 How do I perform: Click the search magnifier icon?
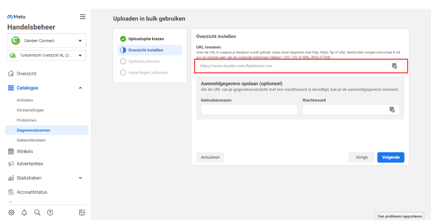tap(37, 213)
